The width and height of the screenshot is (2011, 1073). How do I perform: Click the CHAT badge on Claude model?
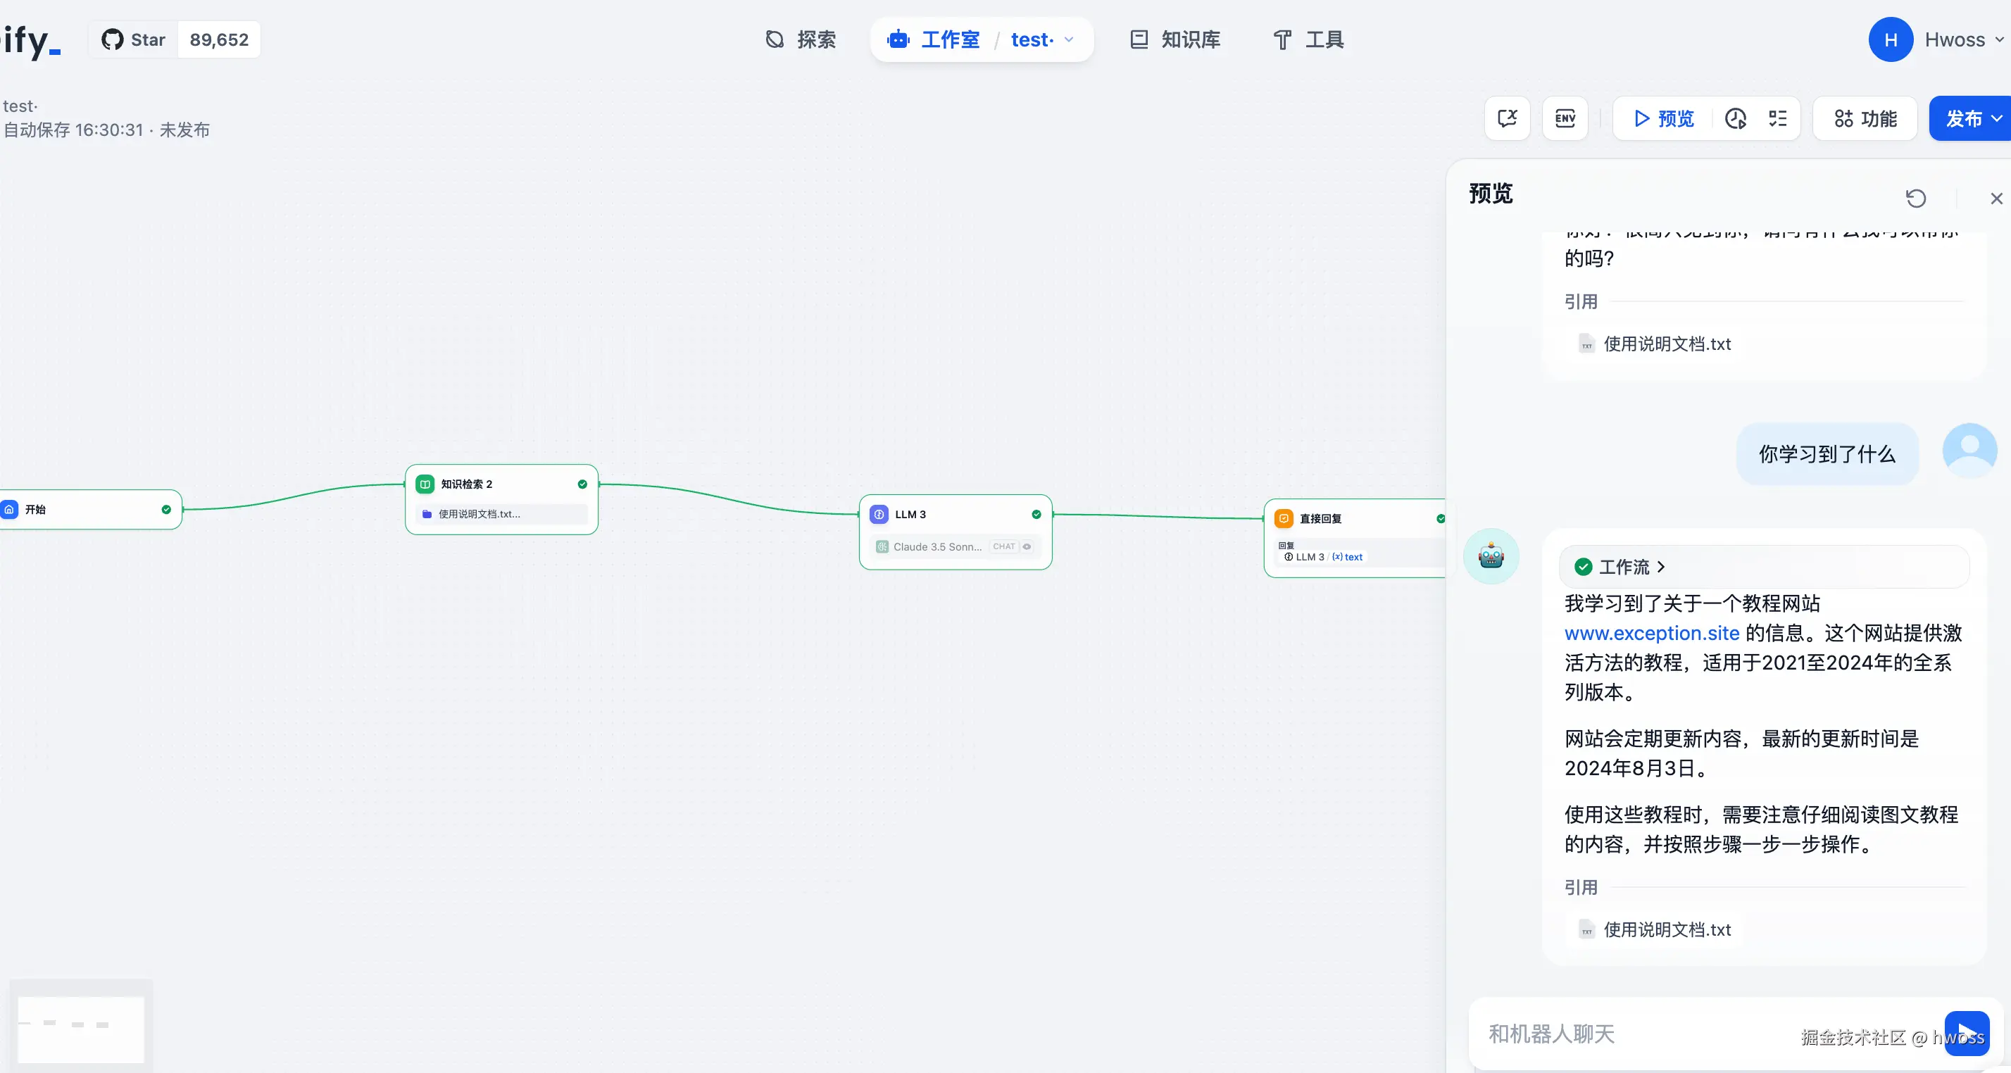click(x=1004, y=546)
